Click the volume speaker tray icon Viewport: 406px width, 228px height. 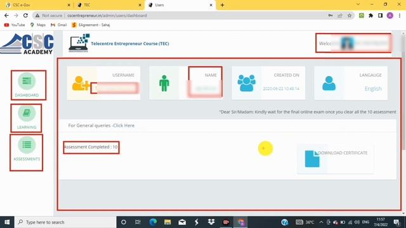coord(357,222)
